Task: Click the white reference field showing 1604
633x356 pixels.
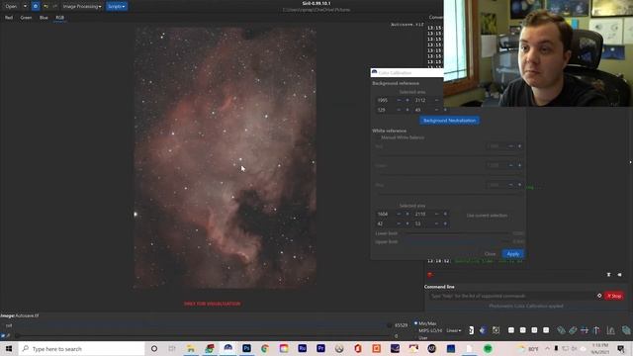Action: click(384, 214)
